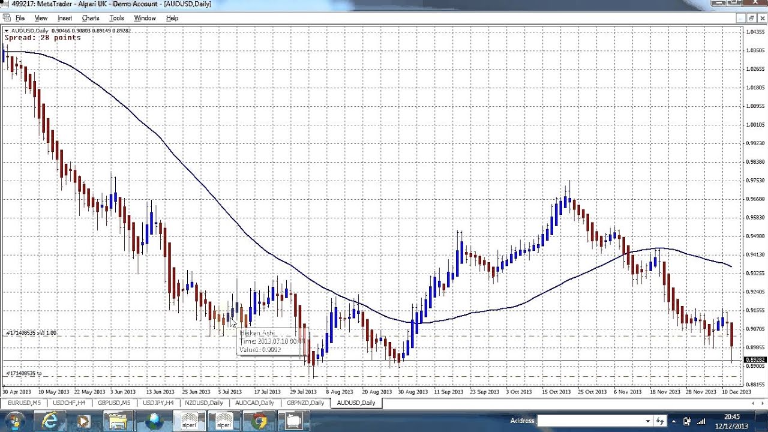Open File Explorer from the taskbar
Image resolution: width=768 pixels, height=432 pixels.
click(x=119, y=421)
